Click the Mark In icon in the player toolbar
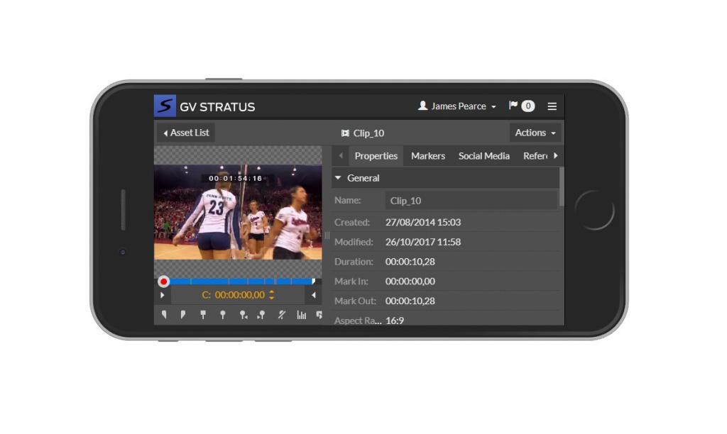The height and width of the screenshot is (434, 727). 164,315
